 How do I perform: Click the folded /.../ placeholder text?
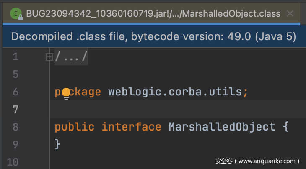[71, 56]
